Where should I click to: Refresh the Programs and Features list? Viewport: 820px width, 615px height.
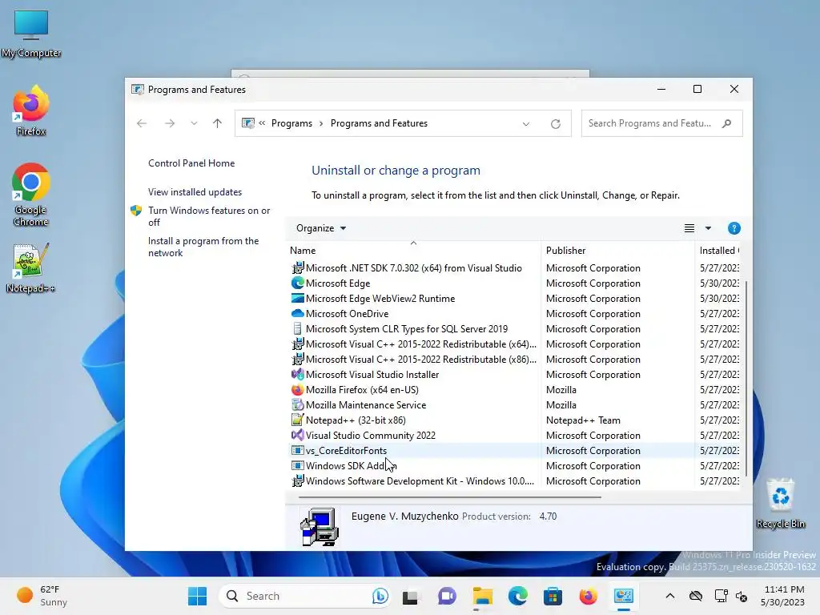(556, 124)
